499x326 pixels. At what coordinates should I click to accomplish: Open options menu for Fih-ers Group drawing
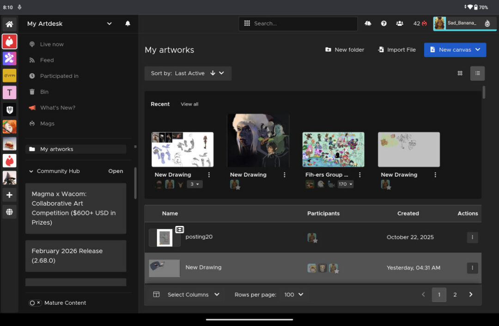(359, 175)
